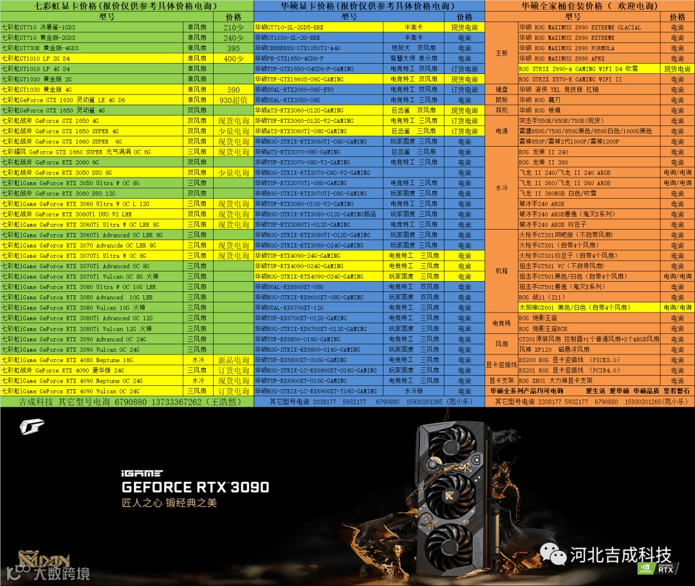Click the 河北吉成科技 account name

coord(620,555)
